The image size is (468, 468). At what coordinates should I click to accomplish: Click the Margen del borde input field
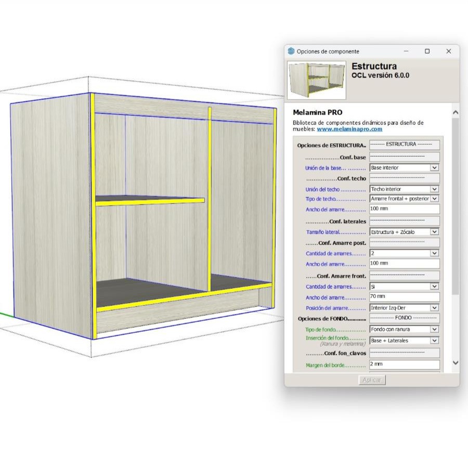(x=404, y=365)
